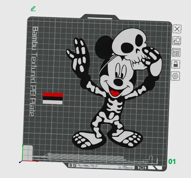
Task: Auto-orient objects on the plate
Action: tap(176, 41)
